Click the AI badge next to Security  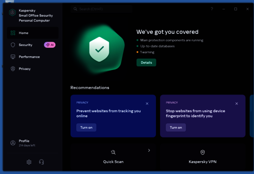(x=50, y=45)
